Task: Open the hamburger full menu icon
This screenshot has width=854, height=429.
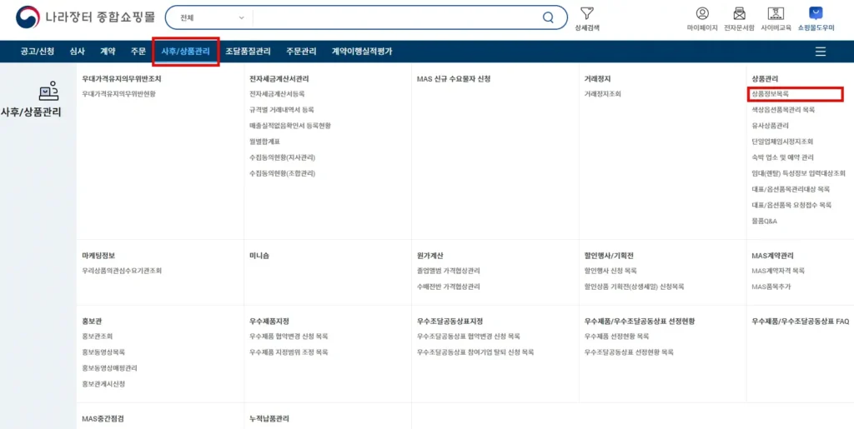Action: (x=821, y=52)
